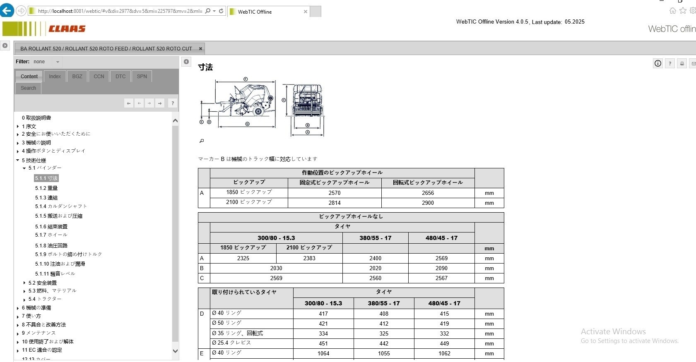
Task: Switch to the Index tab
Action: [x=55, y=76]
